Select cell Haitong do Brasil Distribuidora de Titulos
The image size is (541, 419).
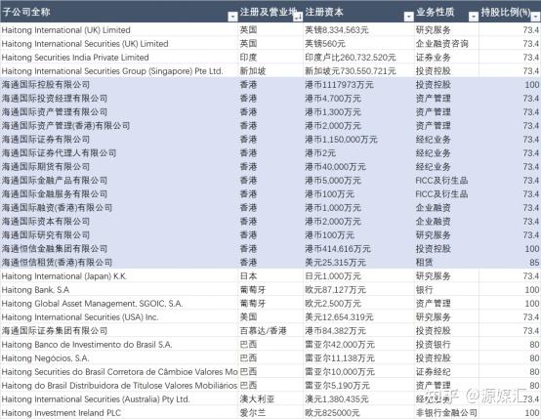click(119, 386)
